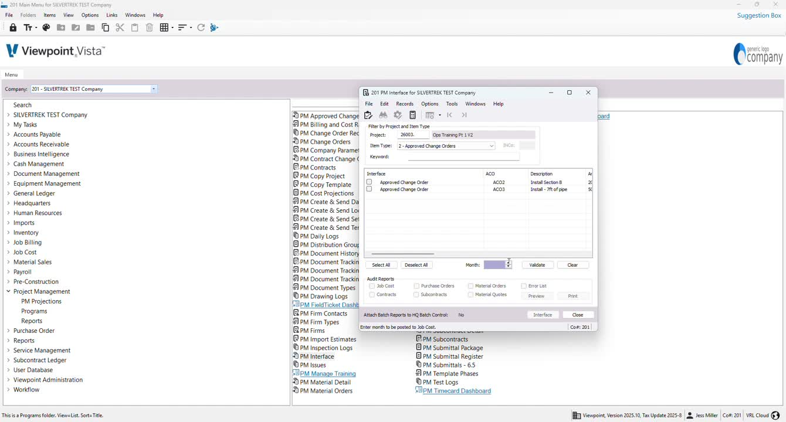Viewport: 786px width, 422px height.
Task: Open the calculator icon in PM Interface
Action: coord(412,115)
